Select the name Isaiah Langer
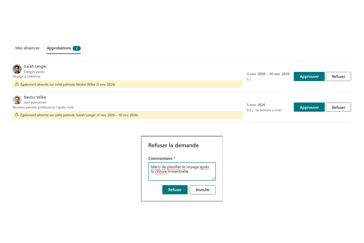The image size is (364, 243). point(35,66)
